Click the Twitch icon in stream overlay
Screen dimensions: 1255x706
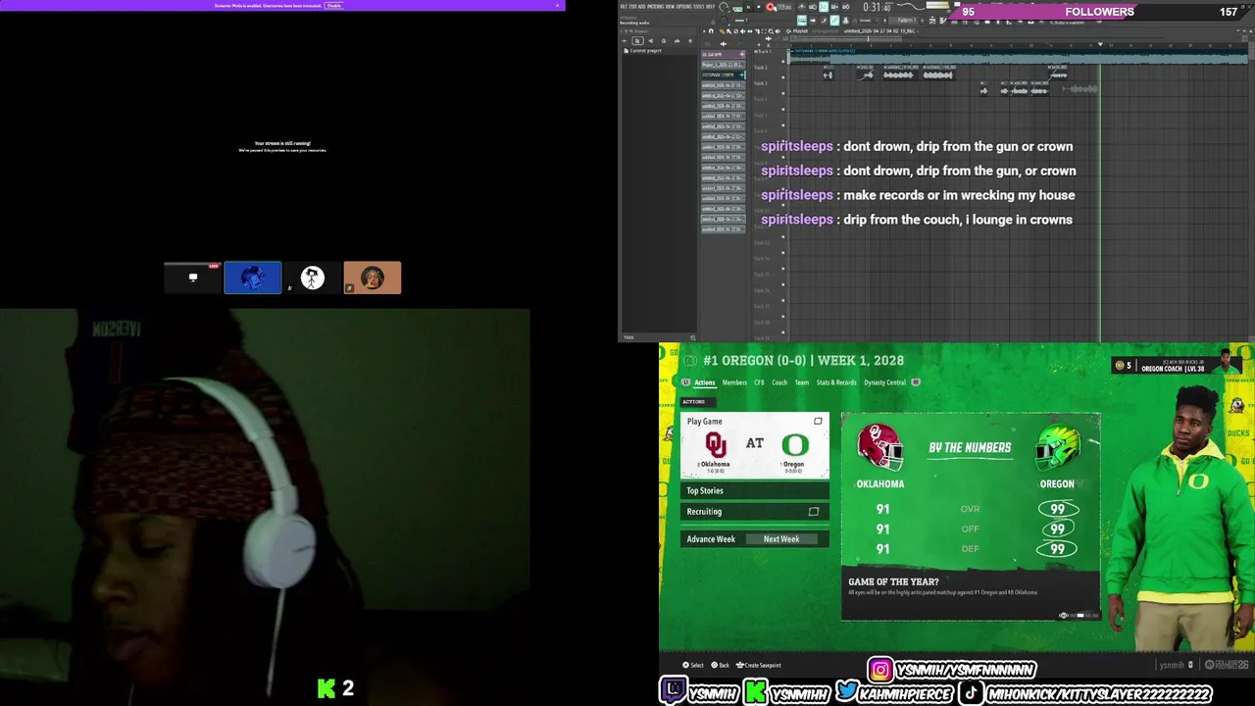673,691
